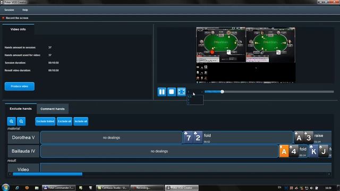Viewport: 340px width, 191px height.
Task: Switch to the Exclude hands tab
Action: coord(21,108)
